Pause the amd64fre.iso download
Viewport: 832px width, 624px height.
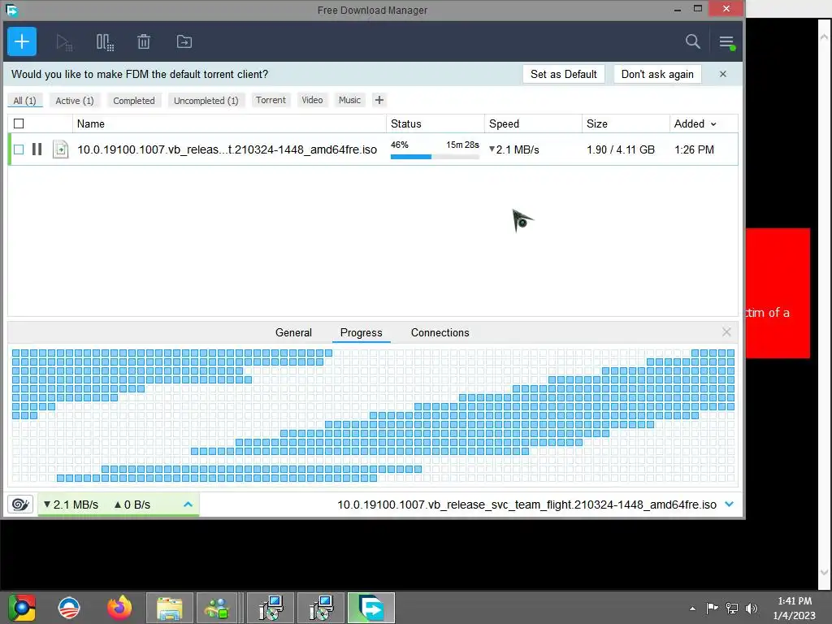pyautogui.click(x=37, y=149)
